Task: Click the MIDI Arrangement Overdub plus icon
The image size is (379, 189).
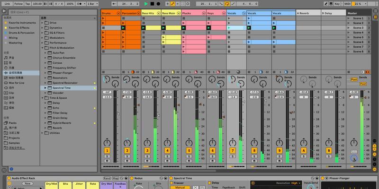Action: tap(168, 4)
